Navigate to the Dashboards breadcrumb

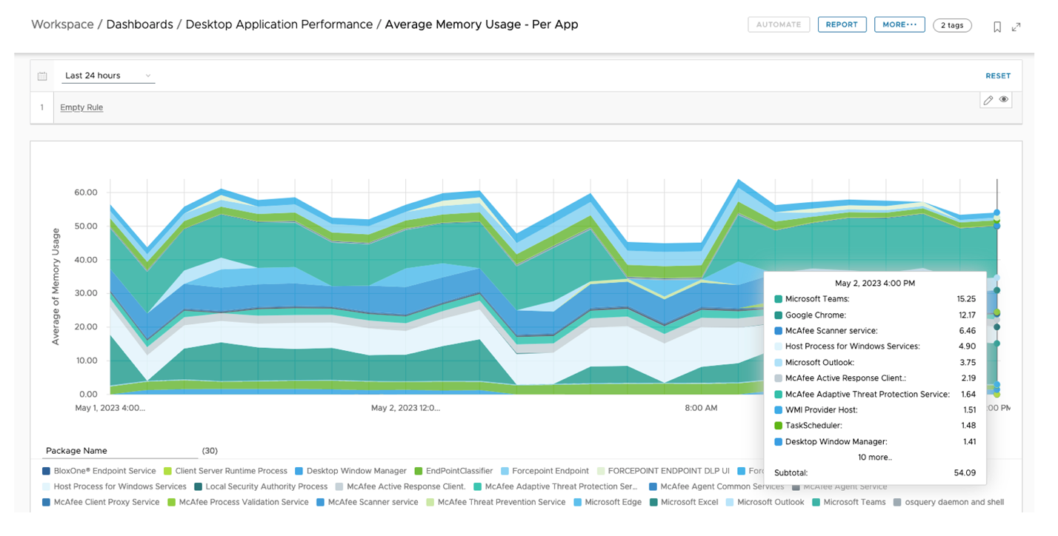tap(140, 24)
